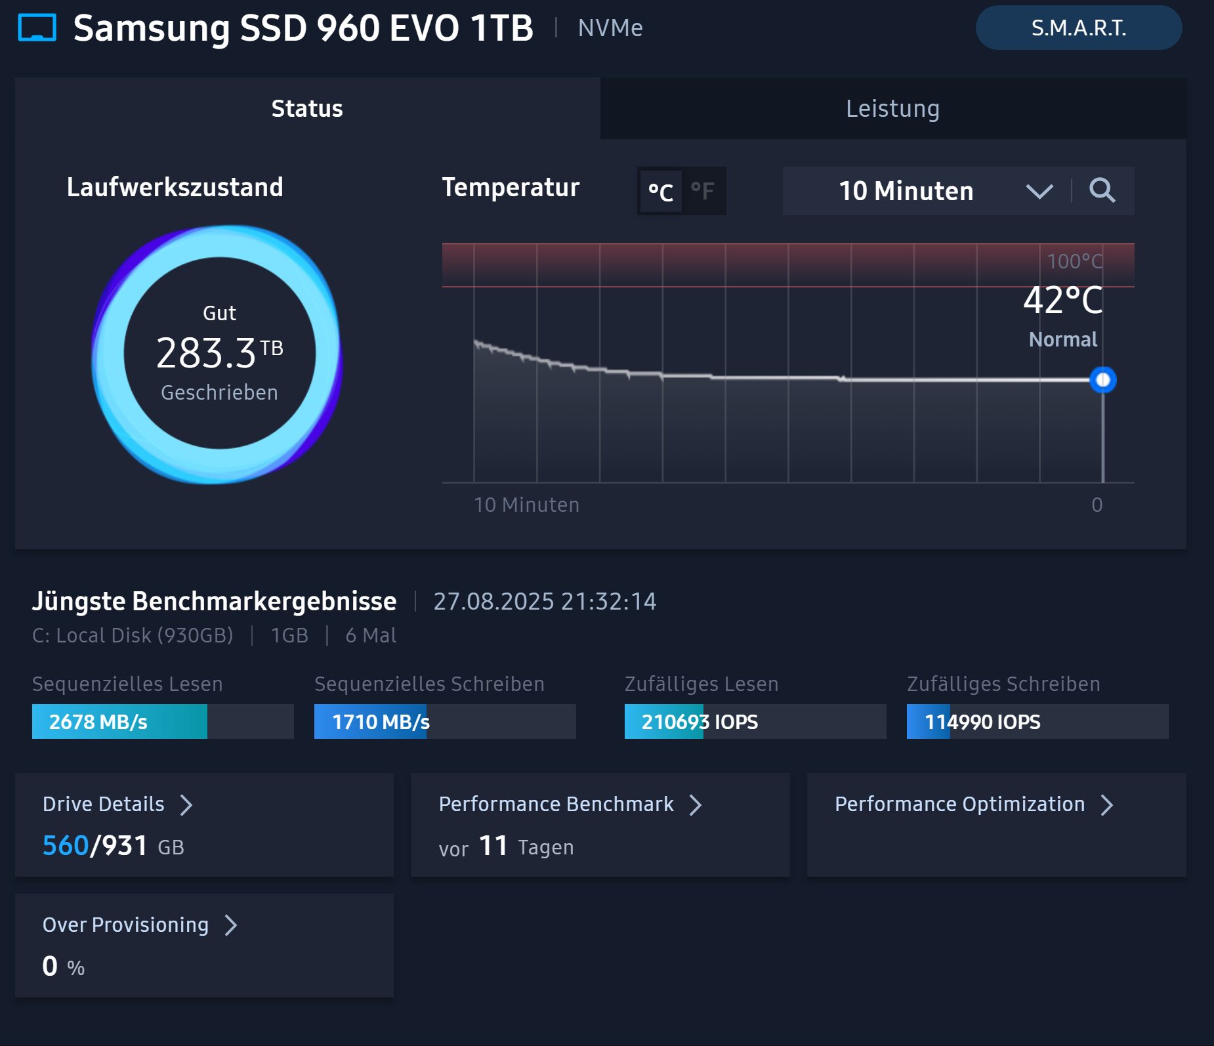Switch to the Leistung tab
The image size is (1214, 1046).
[892, 108]
